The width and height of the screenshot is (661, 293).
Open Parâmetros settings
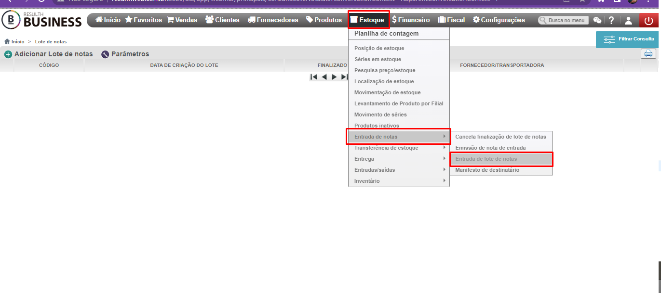coord(125,54)
